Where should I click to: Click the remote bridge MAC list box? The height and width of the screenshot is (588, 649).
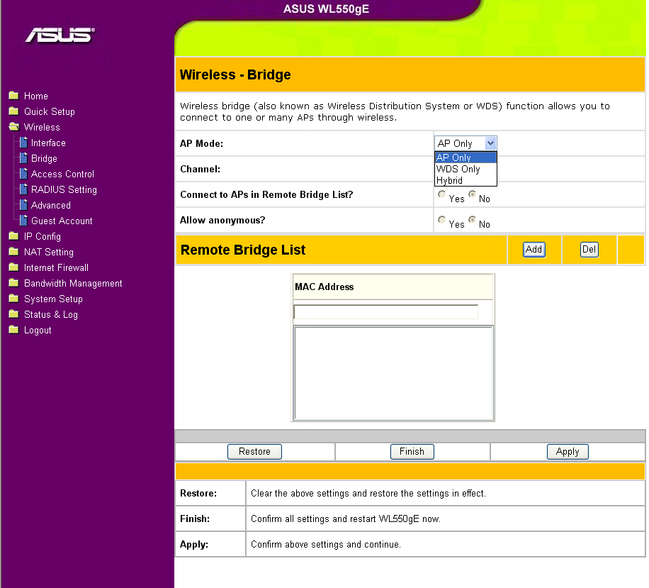pyautogui.click(x=393, y=373)
